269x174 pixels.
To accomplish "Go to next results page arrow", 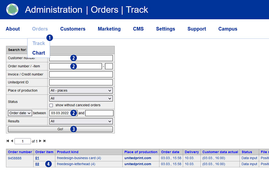I will (x=40, y=141).
